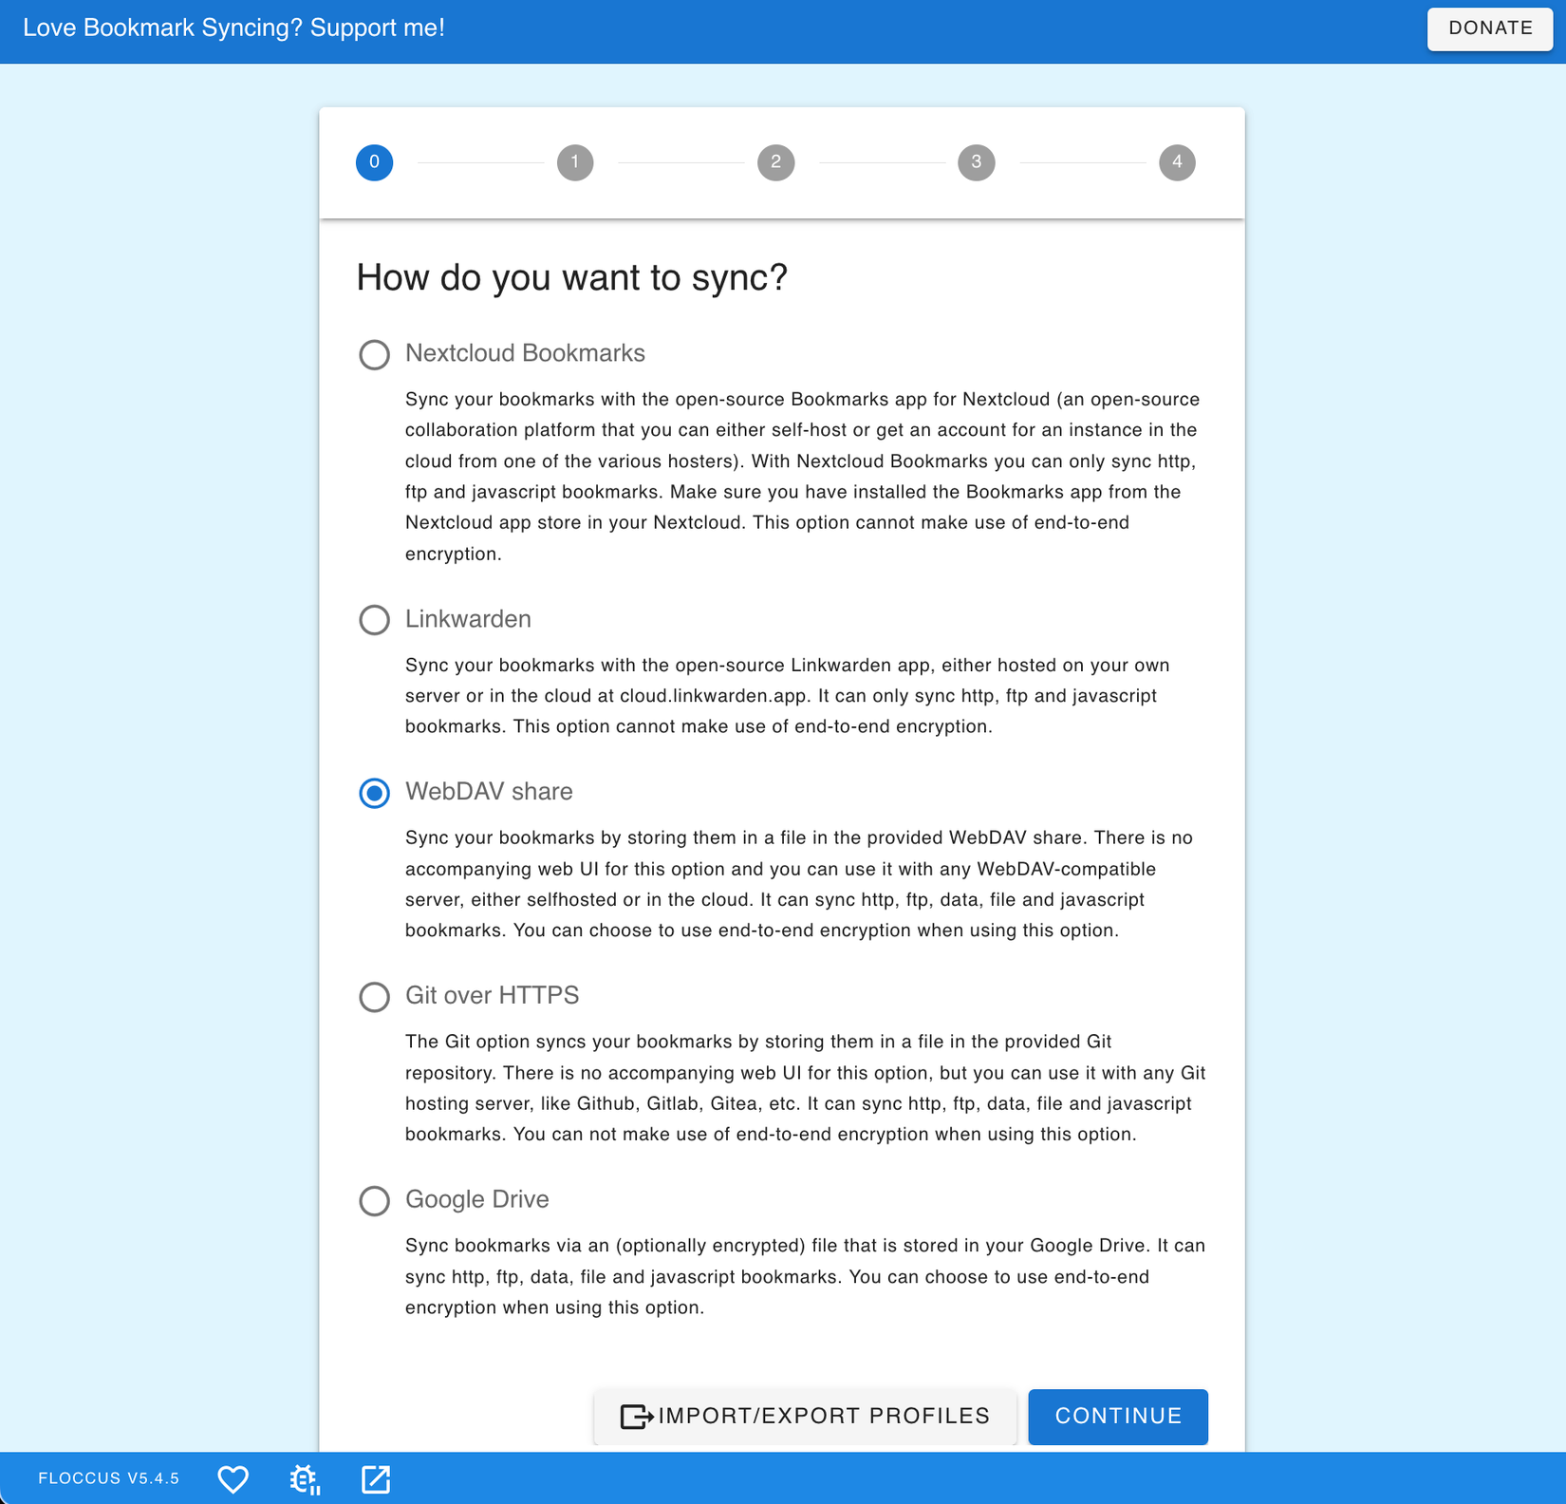1566x1504 pixels.
Task: Click the DONATE button
Action: 1489,28
